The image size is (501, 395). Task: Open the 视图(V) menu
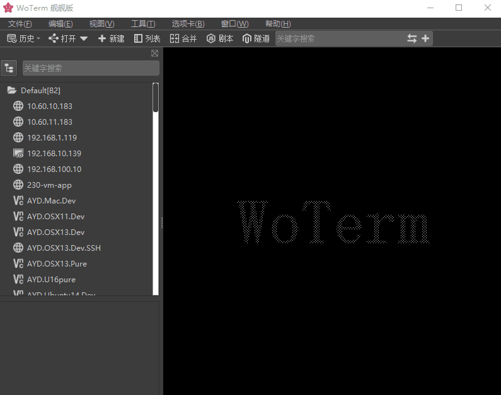tap(101, 24)
